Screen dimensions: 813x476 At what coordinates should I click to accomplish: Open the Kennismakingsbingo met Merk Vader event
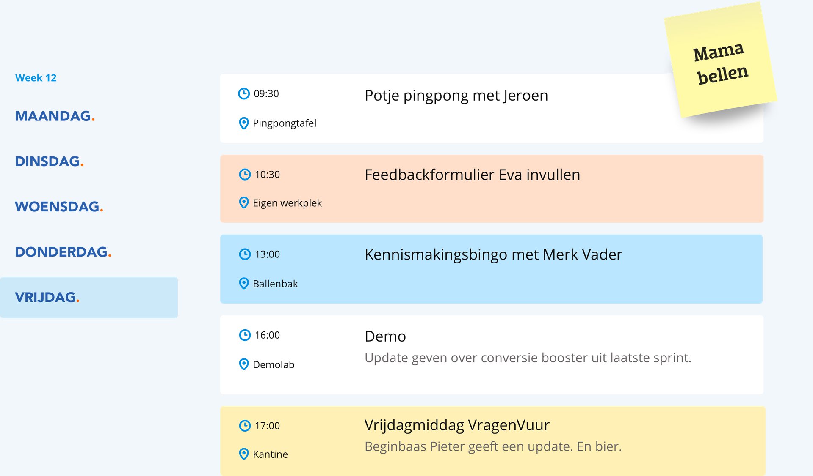point(493,254)
